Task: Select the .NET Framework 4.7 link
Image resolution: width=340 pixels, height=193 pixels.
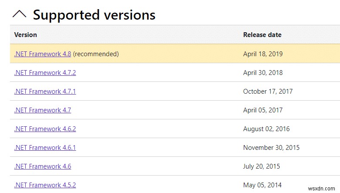Action: point(43,110)
